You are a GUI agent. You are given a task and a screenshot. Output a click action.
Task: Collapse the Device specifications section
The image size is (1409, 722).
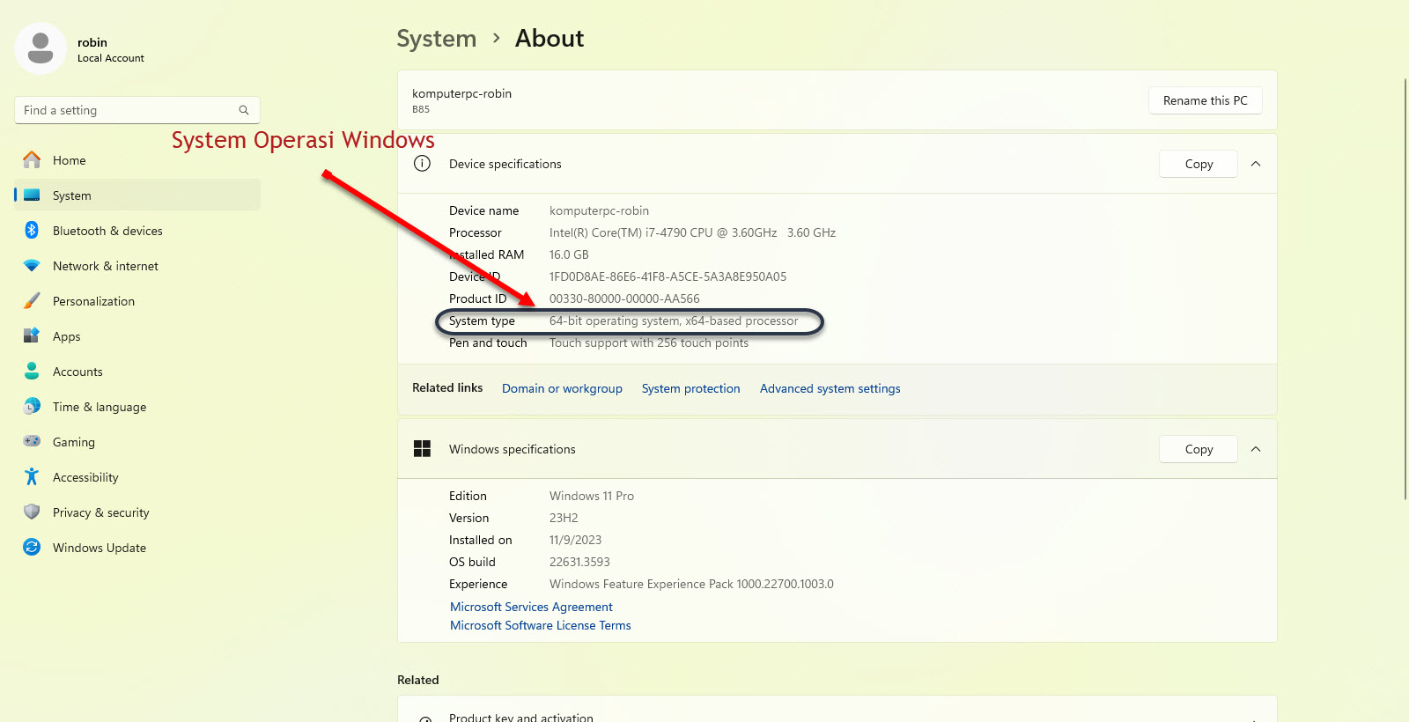click(1256, 164)
